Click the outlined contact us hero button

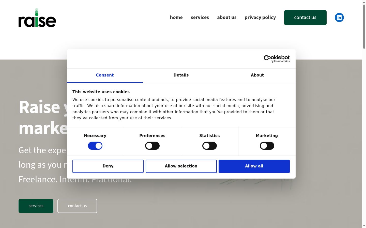[x=77, y=206]
